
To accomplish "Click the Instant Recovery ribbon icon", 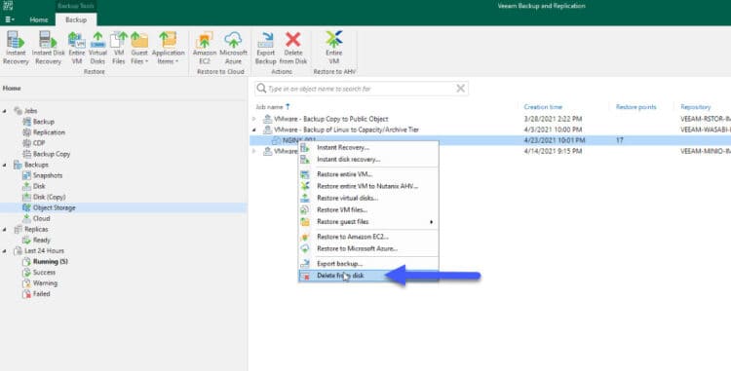I will (x=16, y=48).
